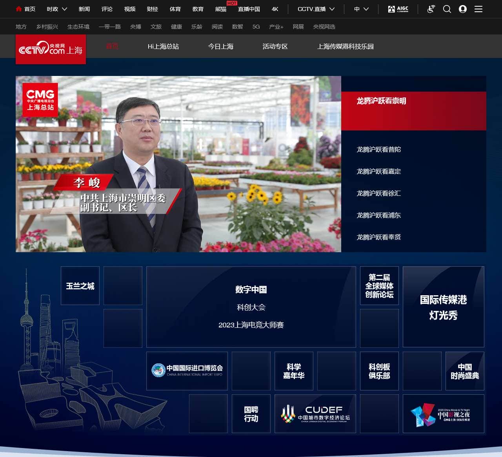Open the 评论 menu item
Image resolution: width=502 pixels, height=457 pixels.
(107, 9)
